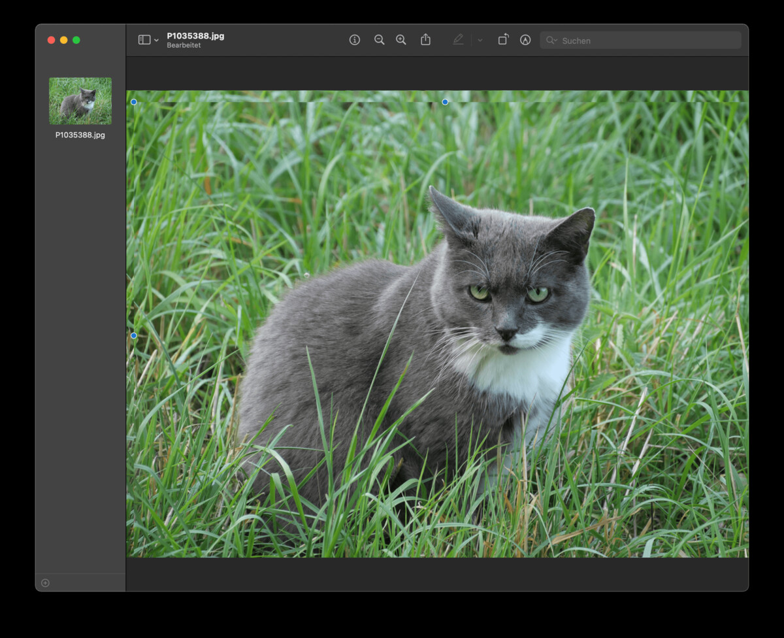Open the Share sheet
Viewport: 784px width, 638px height.
coord(425,40)
